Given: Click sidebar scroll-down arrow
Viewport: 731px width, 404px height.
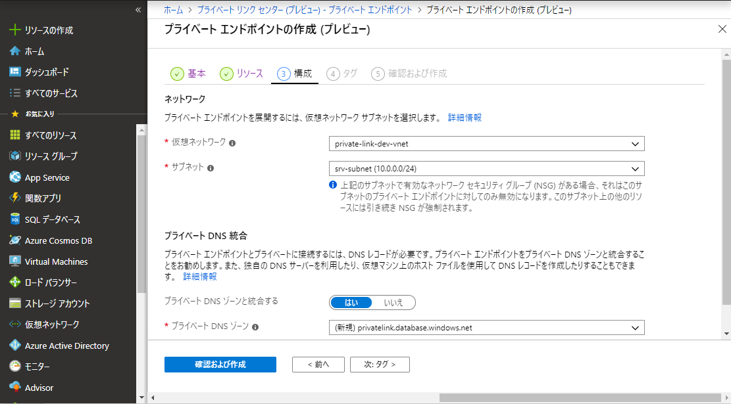Looking at the screenshot, I should (141, 398).
